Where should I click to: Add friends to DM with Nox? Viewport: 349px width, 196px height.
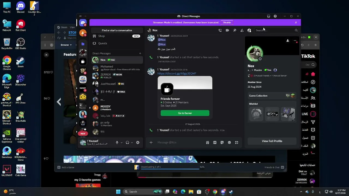242,30
